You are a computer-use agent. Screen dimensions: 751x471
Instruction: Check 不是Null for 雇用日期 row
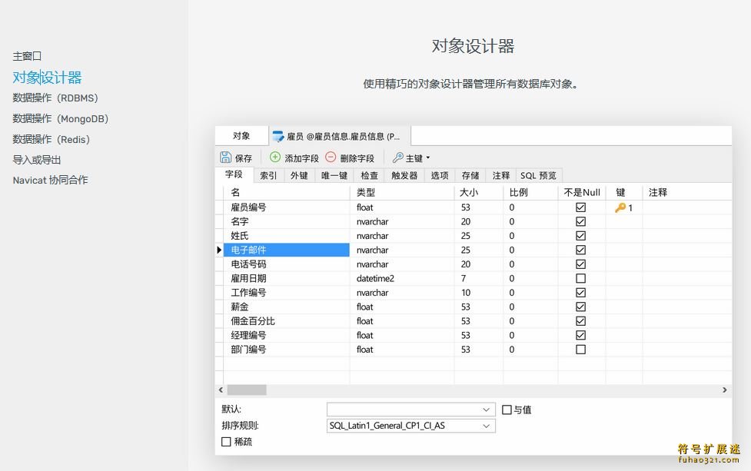580,278
